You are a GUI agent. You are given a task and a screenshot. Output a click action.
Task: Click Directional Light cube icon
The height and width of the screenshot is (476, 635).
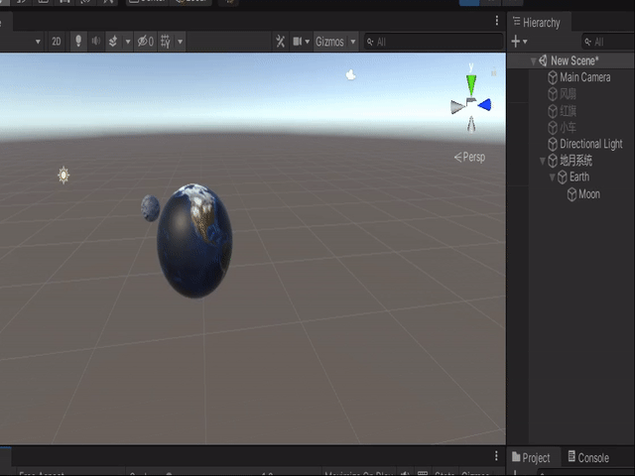[x=553, y=144]
